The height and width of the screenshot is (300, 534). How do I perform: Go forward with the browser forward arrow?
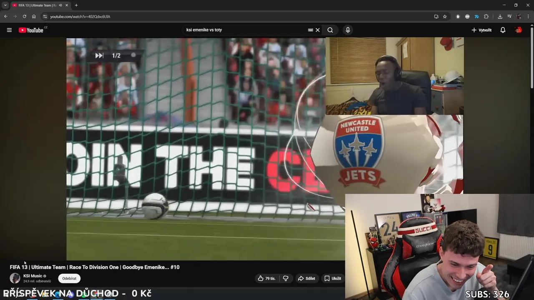pos(15,16)
